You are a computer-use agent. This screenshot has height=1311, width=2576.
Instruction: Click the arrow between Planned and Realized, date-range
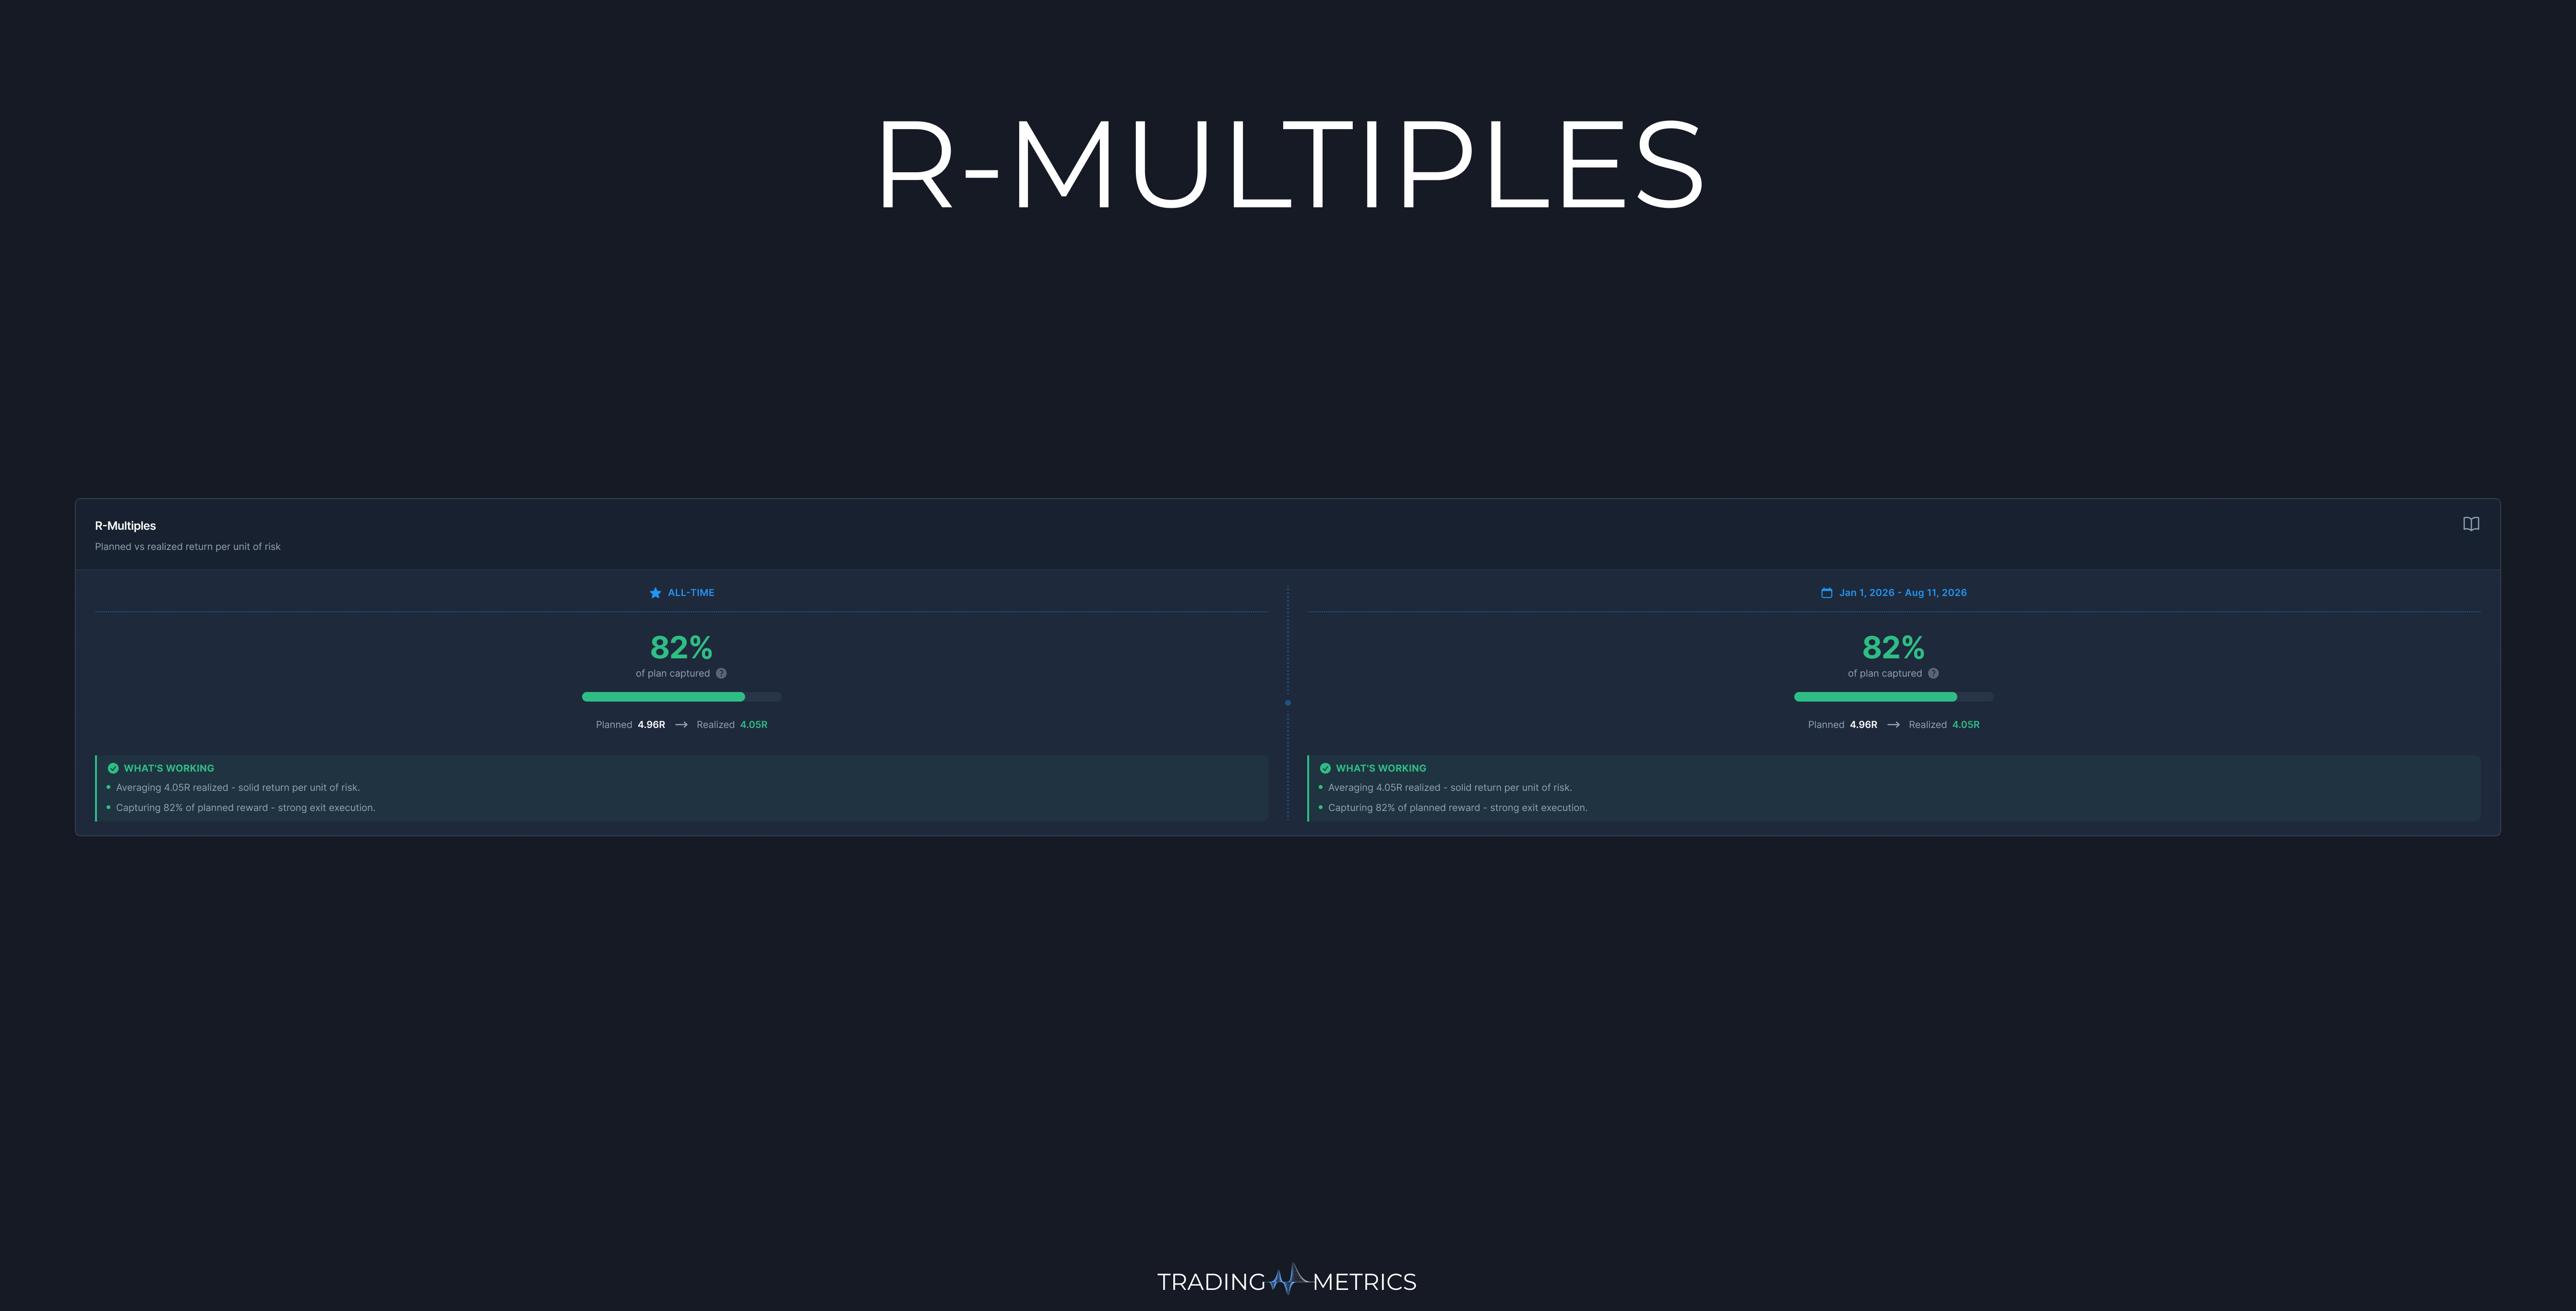coord(1893,725)
